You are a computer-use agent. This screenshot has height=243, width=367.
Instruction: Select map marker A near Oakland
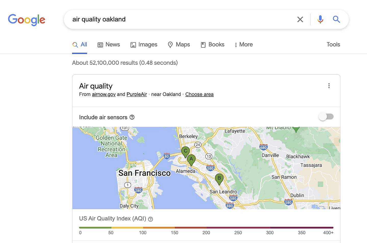(x=191, y=159)
